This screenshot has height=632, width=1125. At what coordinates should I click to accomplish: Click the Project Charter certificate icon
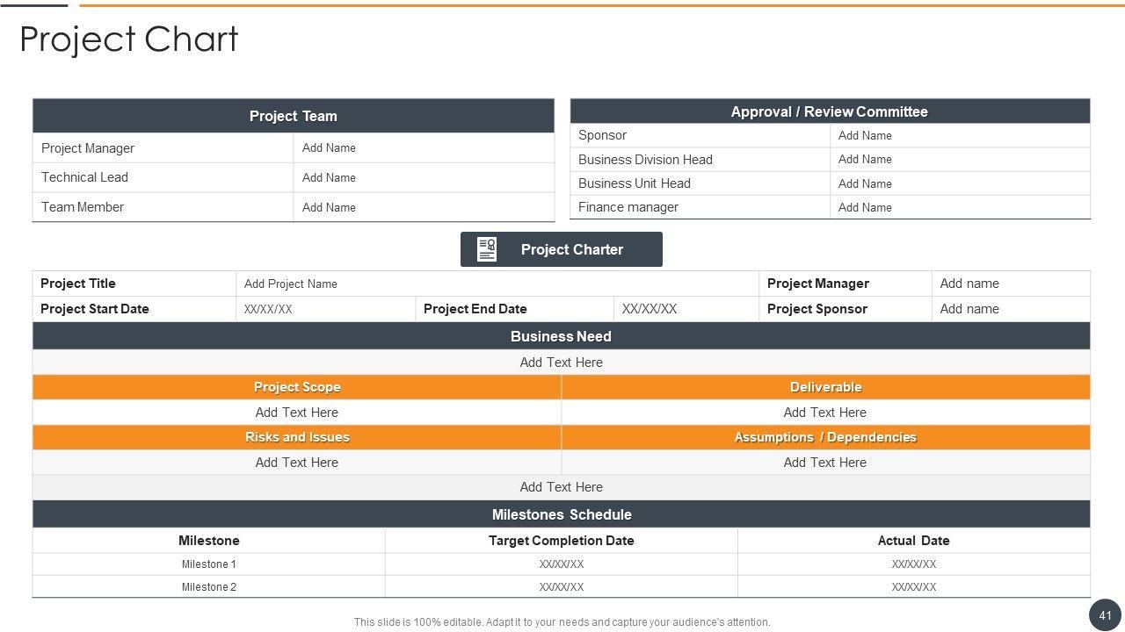[x=487, y=249]
